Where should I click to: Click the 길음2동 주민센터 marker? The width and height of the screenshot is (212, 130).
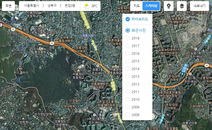point(196,49)
